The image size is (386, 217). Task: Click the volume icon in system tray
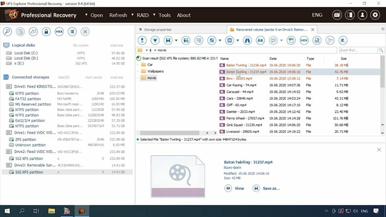(x=355, y=211)
